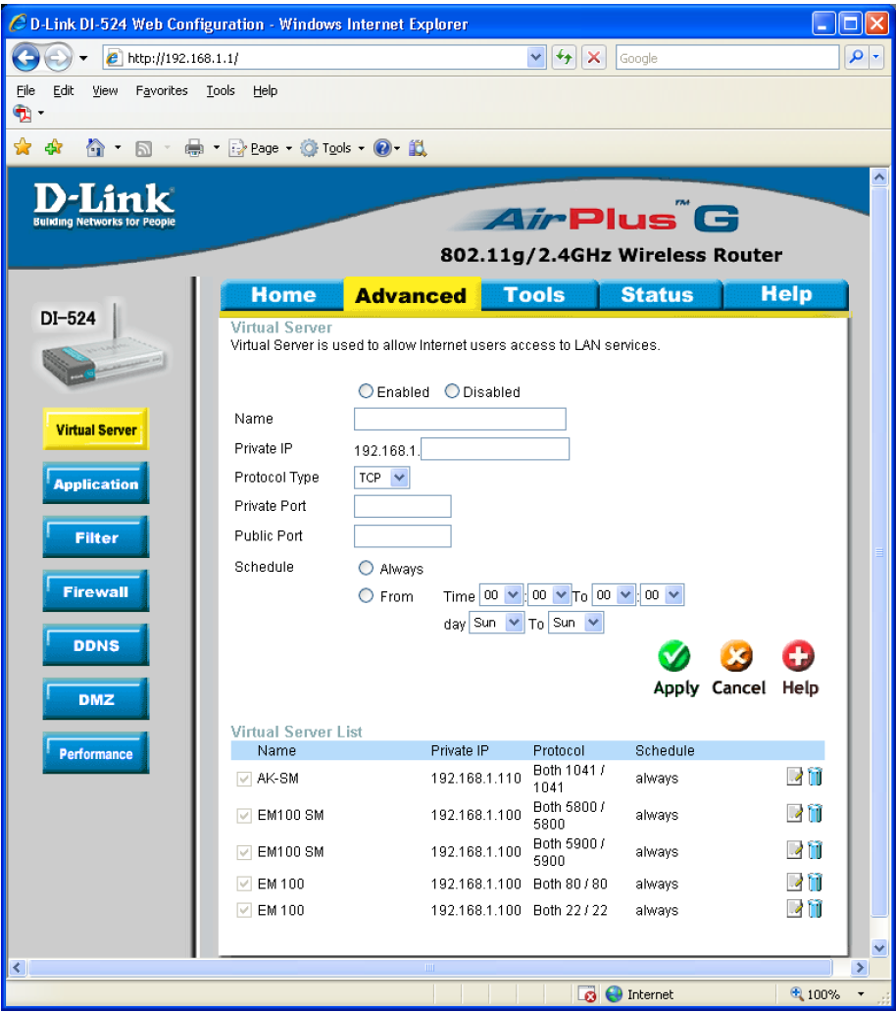Viewport: 896px width, 1012px height.
Task: Open the DMZ settings page
Action: [x=95, y=699]
